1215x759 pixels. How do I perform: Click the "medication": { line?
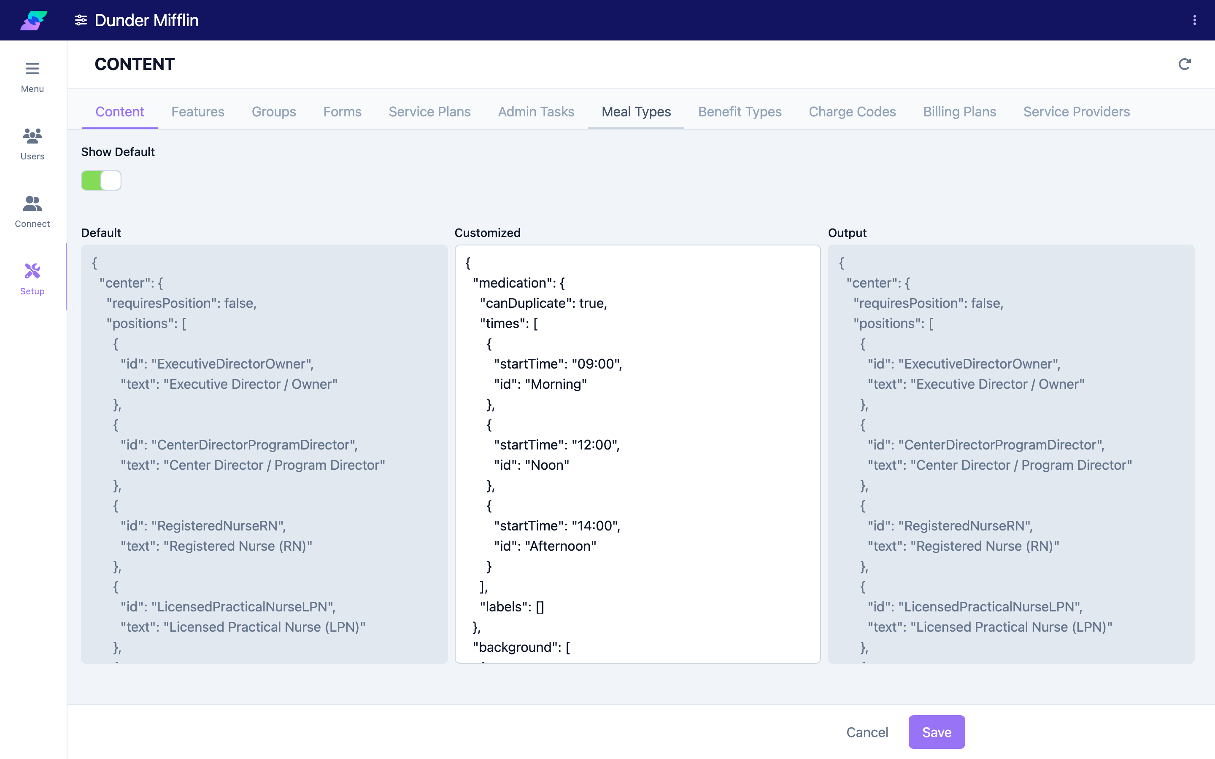518,283
